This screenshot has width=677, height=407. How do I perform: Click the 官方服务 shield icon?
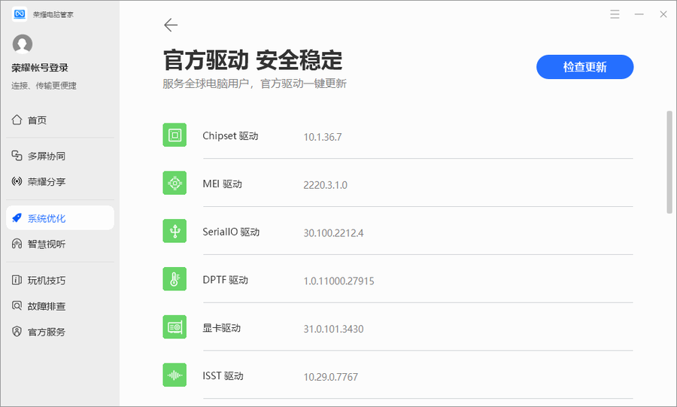[17, 332]
